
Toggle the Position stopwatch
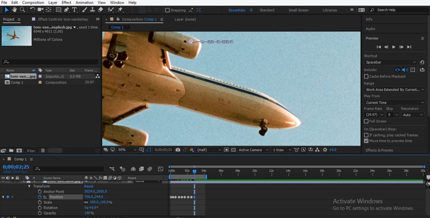click(40, 197)
